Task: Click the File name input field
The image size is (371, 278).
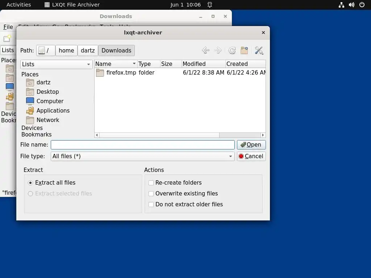Action: click(142, 145)
